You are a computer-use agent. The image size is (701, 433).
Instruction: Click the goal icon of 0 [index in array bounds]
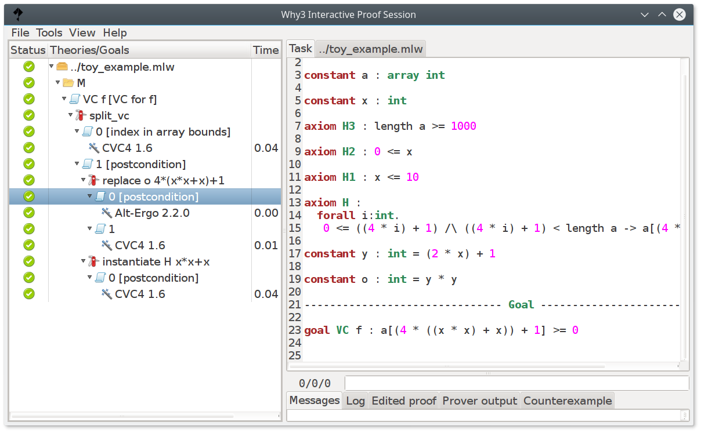click(88, 132)
